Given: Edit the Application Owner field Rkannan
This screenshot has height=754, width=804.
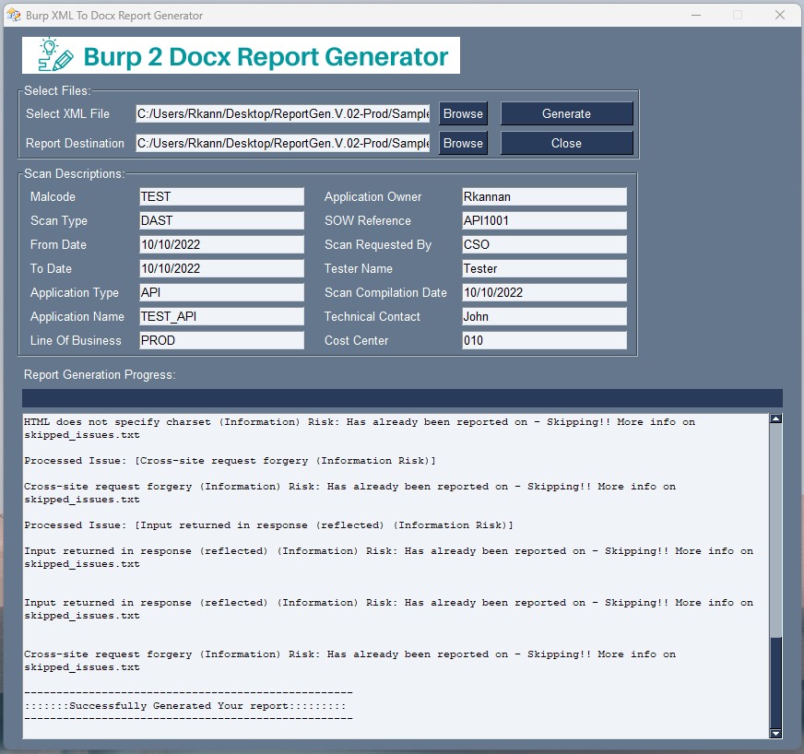Looking at the screenshot, I should tap(544, 196).
